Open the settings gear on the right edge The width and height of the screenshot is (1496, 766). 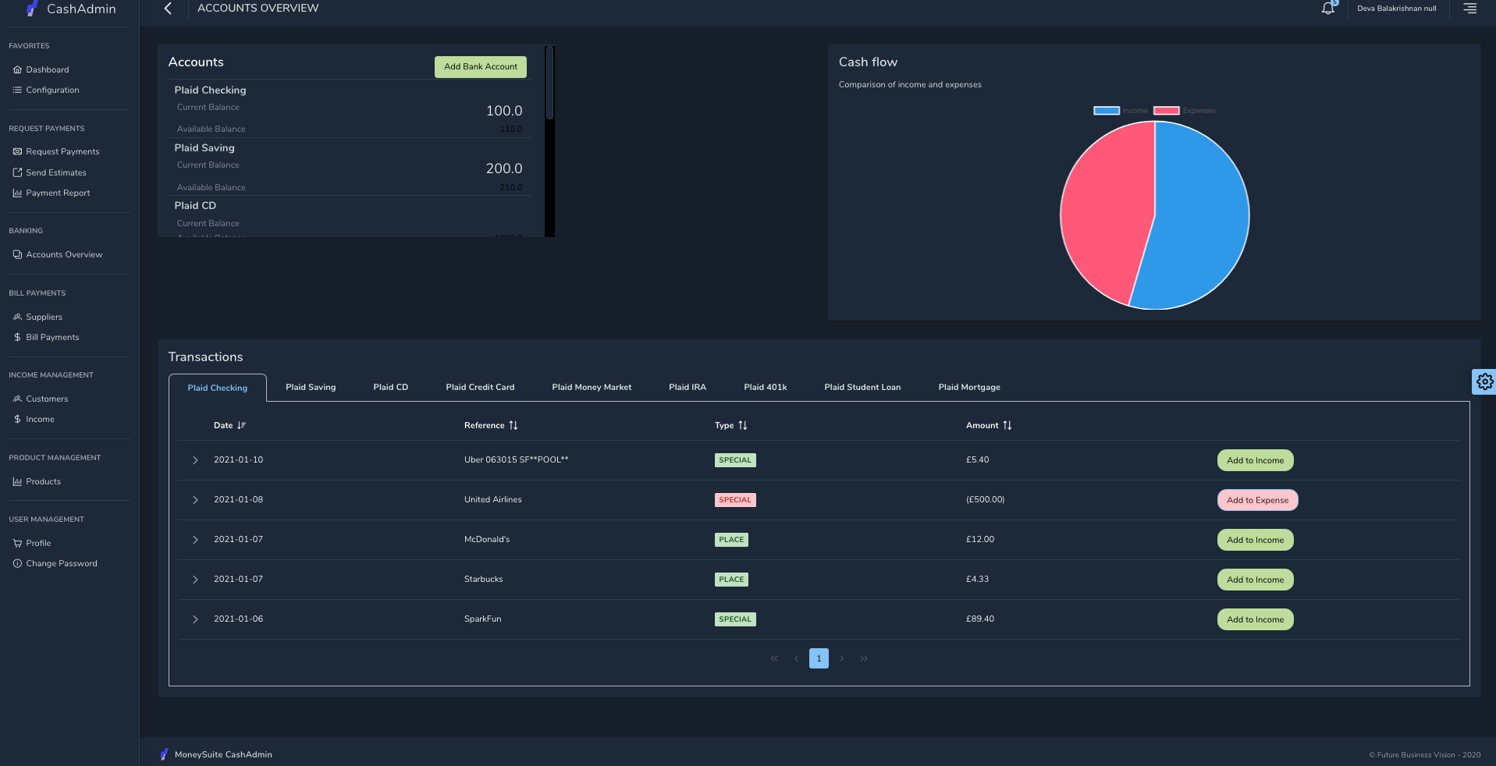[1484, 381]
